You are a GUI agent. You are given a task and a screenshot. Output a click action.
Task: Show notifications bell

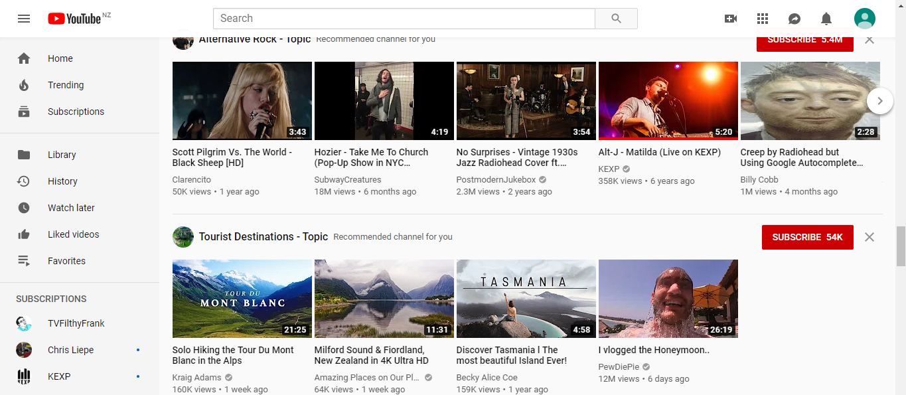(x=826, y=19)
